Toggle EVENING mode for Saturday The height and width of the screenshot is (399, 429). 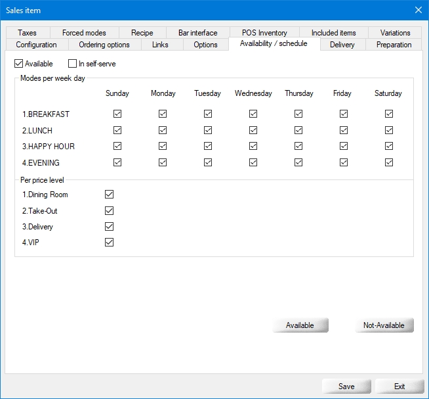tap(388, 162)
